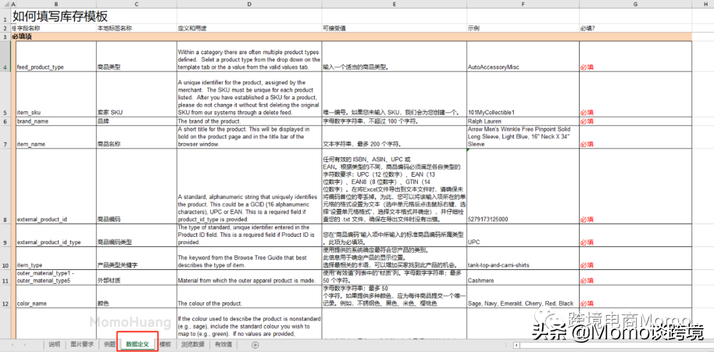This screenshot has height=352, width=714.
Task: Select column E header
Action: (x=394, y=4)
